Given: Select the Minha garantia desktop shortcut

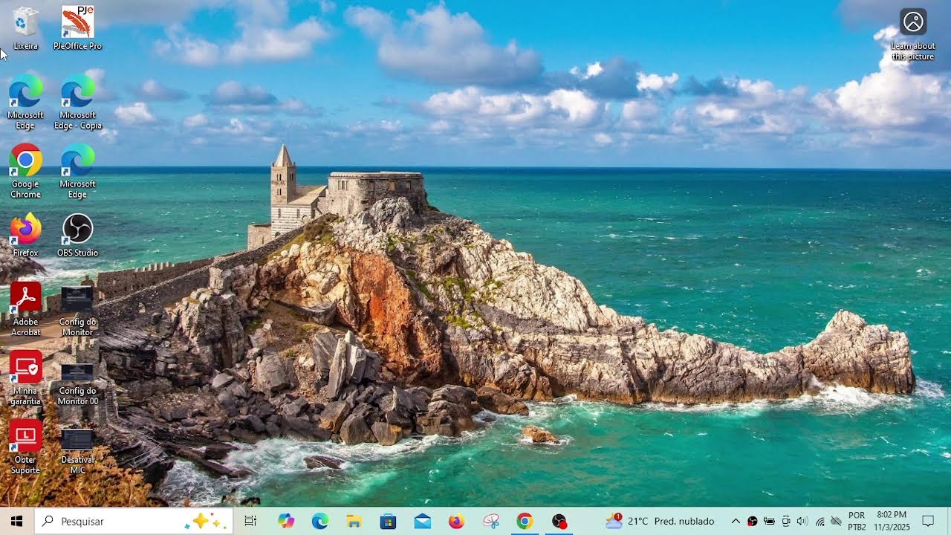Looking at the screenshot, I should click(25, 377).
